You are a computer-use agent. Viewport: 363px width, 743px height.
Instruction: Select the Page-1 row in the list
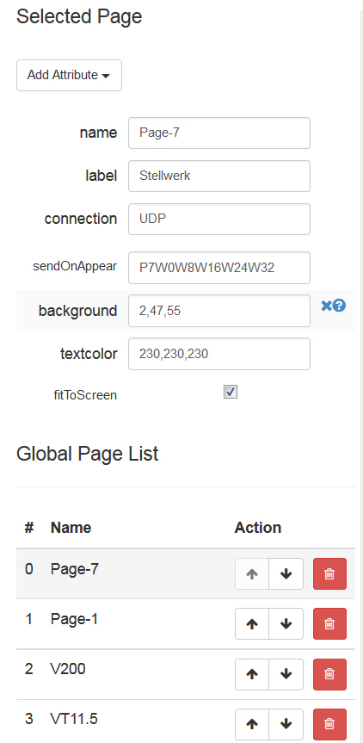(x=186, y=624)
